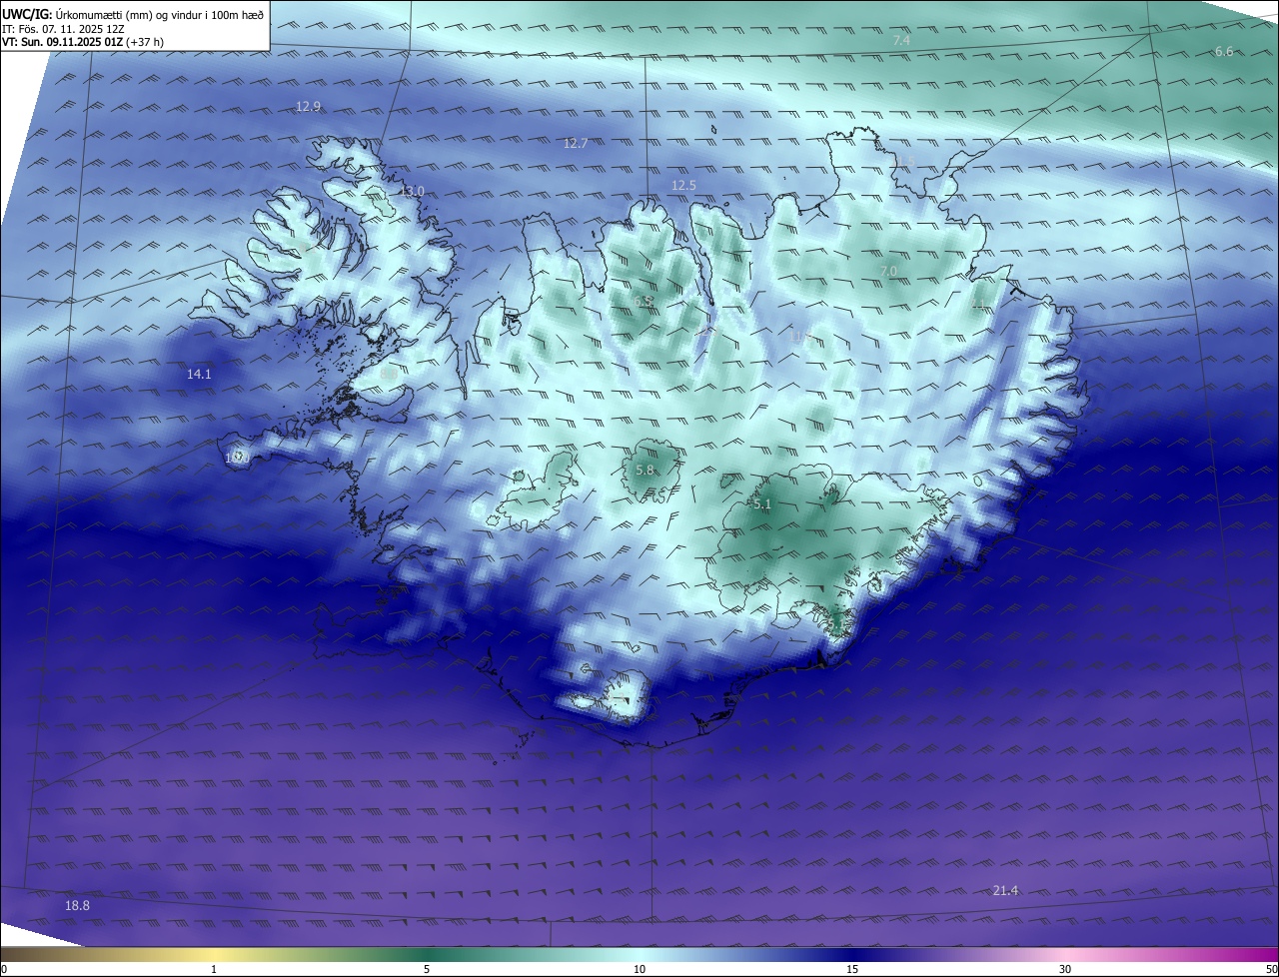The width and height of the screenshot is (1279, 977).
Task: Click the 0 tick on the color scale
Action: 3,969
